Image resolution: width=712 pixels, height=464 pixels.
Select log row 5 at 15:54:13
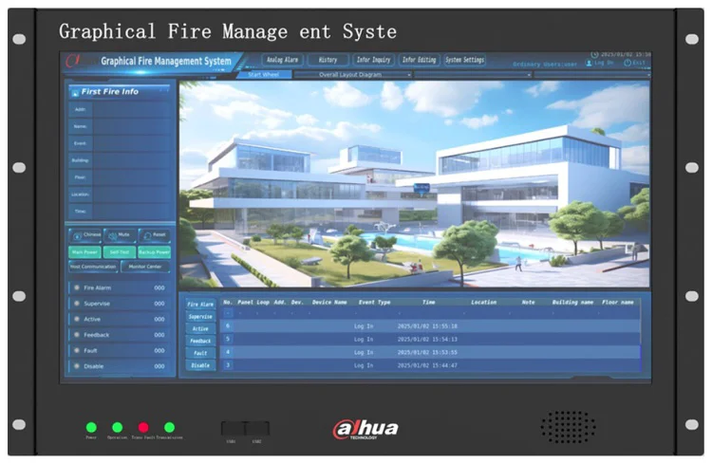coord(430,339)
